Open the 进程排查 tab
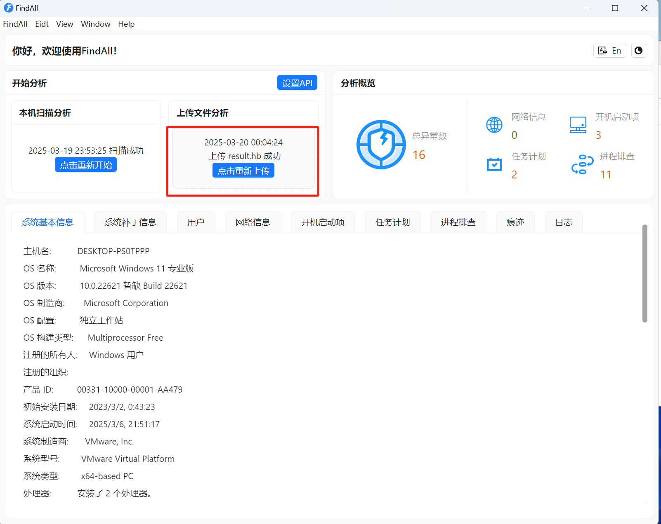 [458, 222]
